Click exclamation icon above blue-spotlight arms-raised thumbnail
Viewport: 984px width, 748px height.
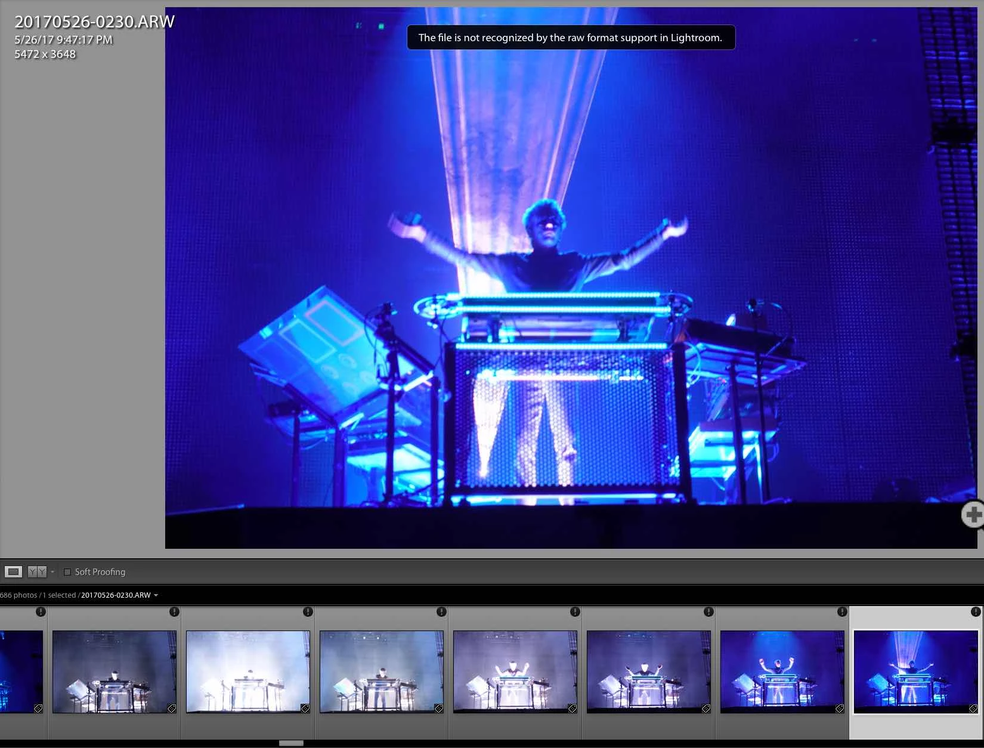tap(842, 612)
